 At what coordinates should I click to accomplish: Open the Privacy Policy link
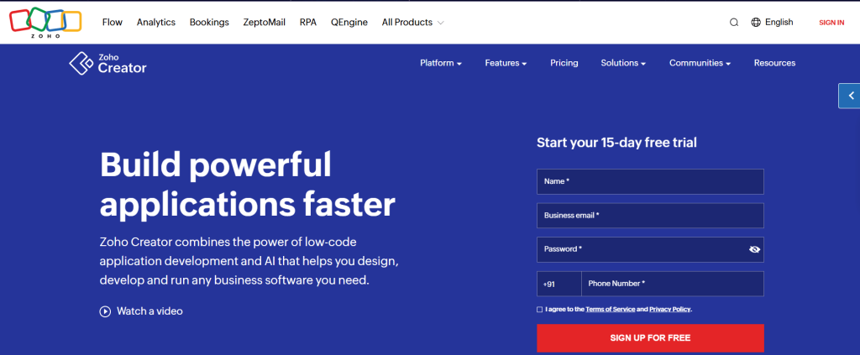[669, 310]
